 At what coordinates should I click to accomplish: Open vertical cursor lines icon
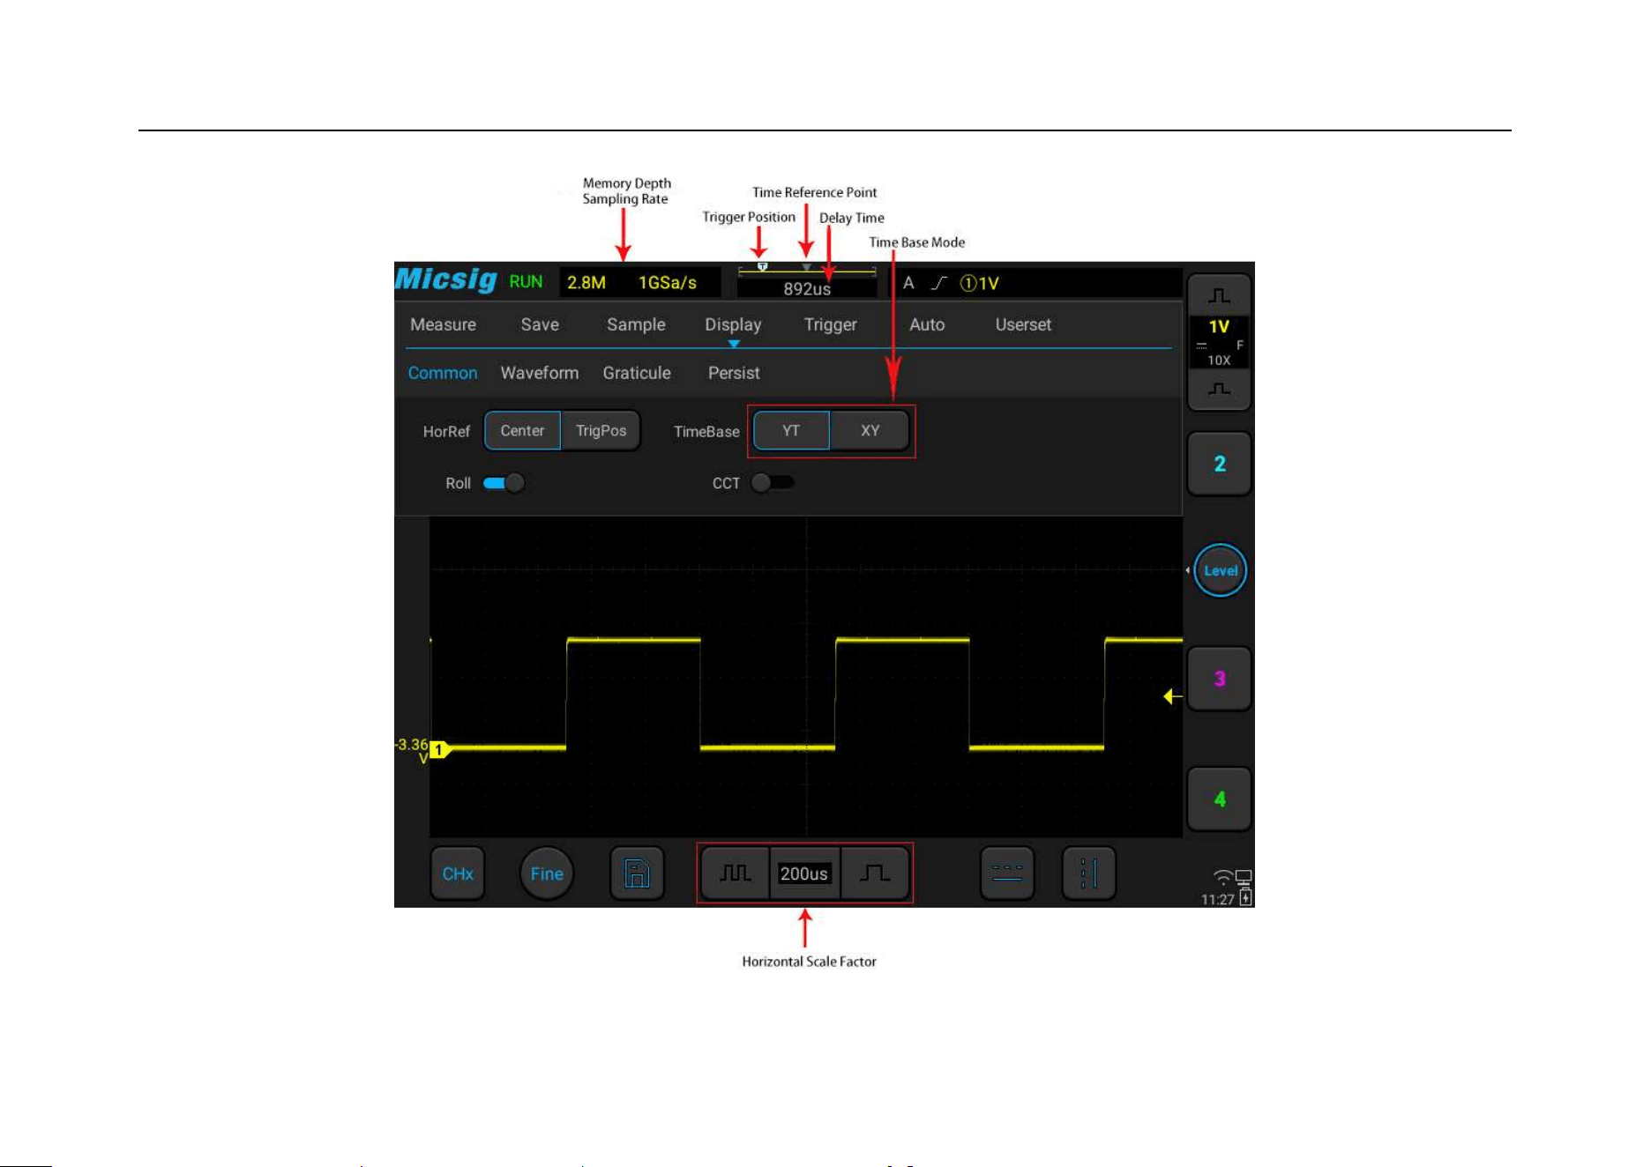click(1089, 873)
